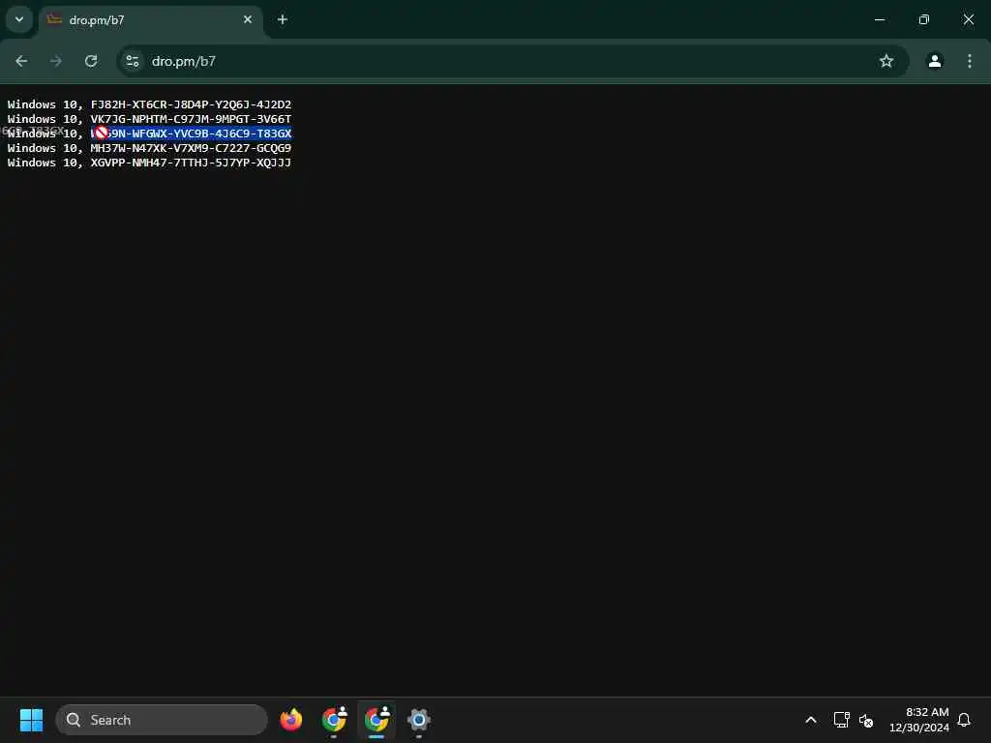Screen dimensions: 991x743
Task: Click the line with key XGVPP-NMH47-7TTHJ-5J7YP-XQJJJ
Action: pos(149,163)
